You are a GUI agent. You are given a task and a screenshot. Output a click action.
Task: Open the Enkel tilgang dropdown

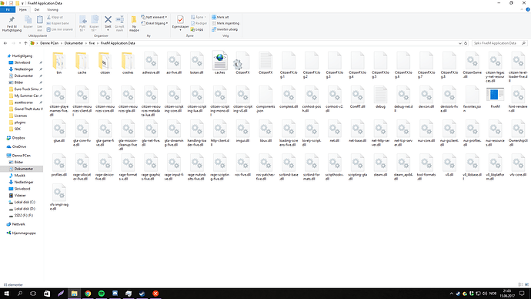pyautogui.click(x=155, y=23)
